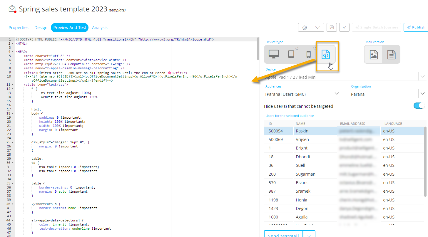The width and height of the screenshot is (428, 237).
Task: Open the Properties tab
Action: coord(19,28)
